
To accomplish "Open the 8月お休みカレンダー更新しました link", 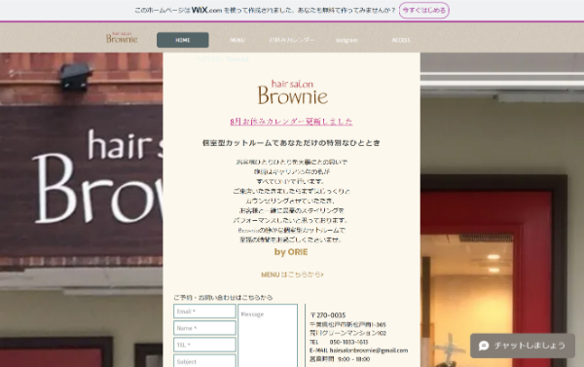I will click(x=291, y=122).
